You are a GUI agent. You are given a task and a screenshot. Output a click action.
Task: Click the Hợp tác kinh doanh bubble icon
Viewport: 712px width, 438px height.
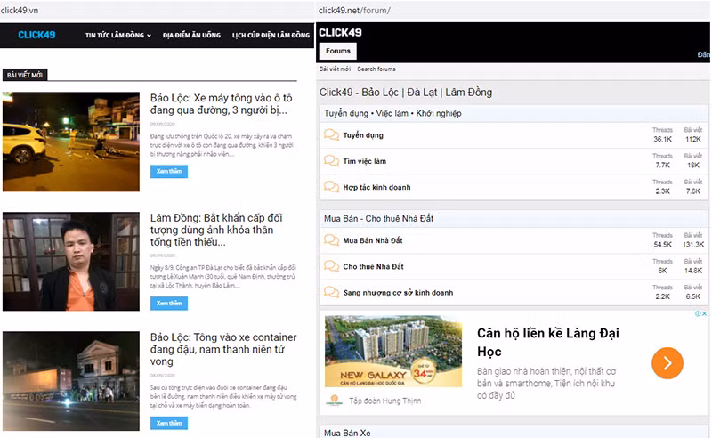(331, 187)
